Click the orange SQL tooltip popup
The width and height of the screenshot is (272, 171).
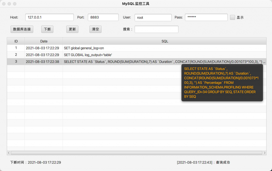[222, 83]
